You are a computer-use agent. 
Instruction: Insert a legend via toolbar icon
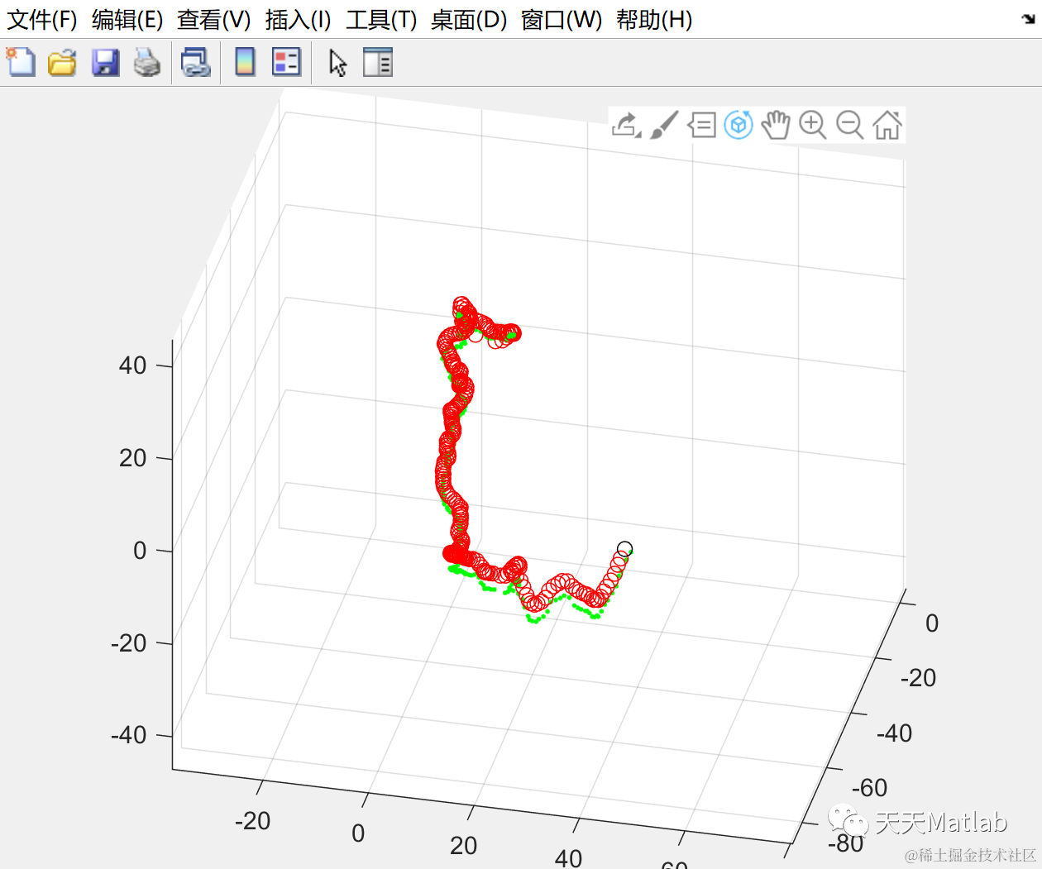coord(286,62)
